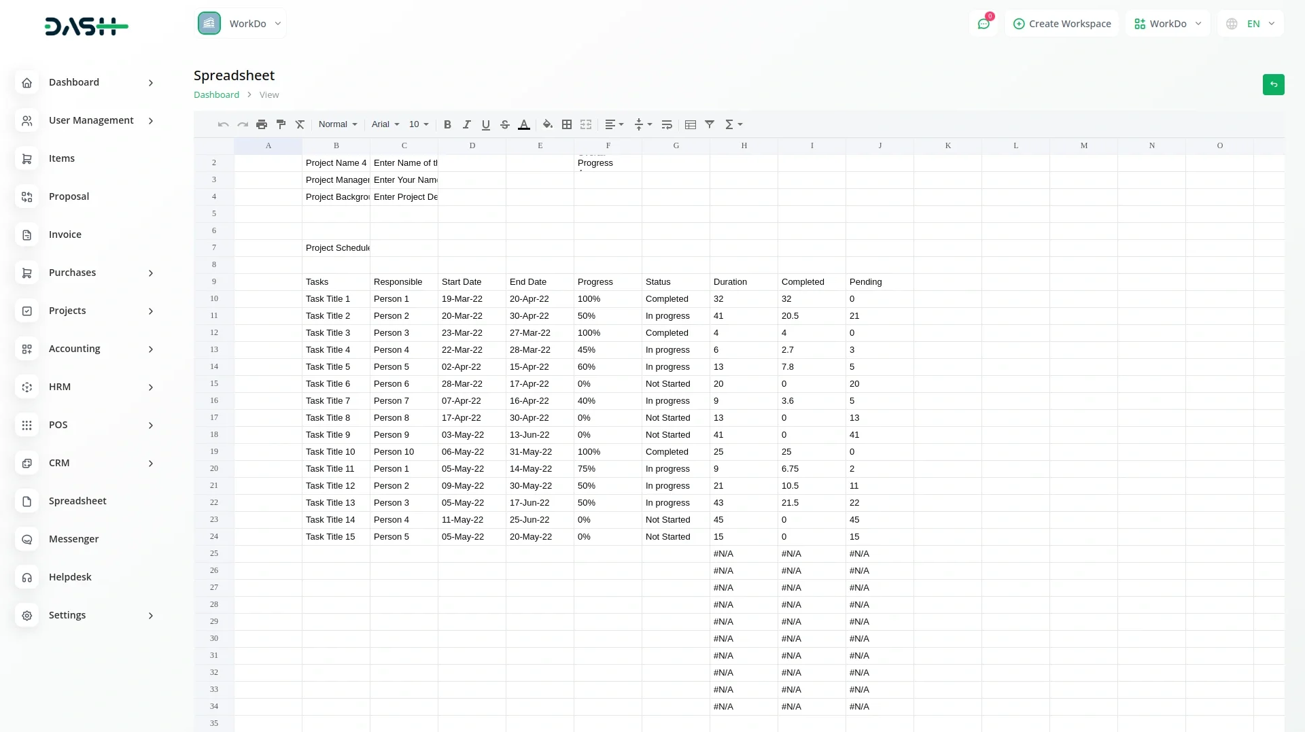Click the freeze cell table icon
Viewport: 1305px width, 732px height.
(691, 124)
